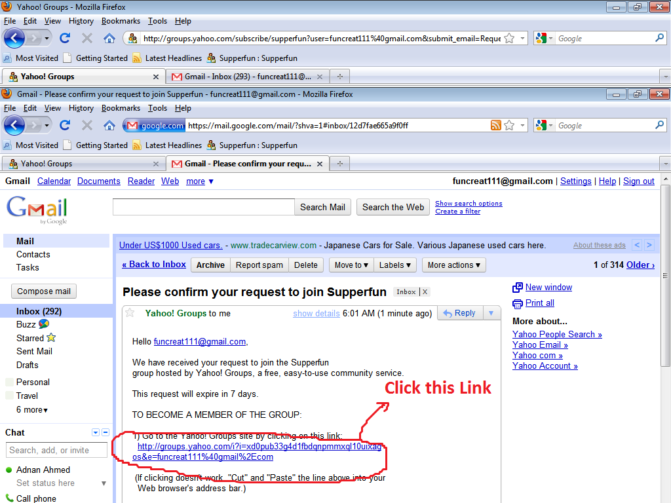Open Move to dropdown
Image resolution: width=671 pixels, height=503 pixels.
point(351,265)
